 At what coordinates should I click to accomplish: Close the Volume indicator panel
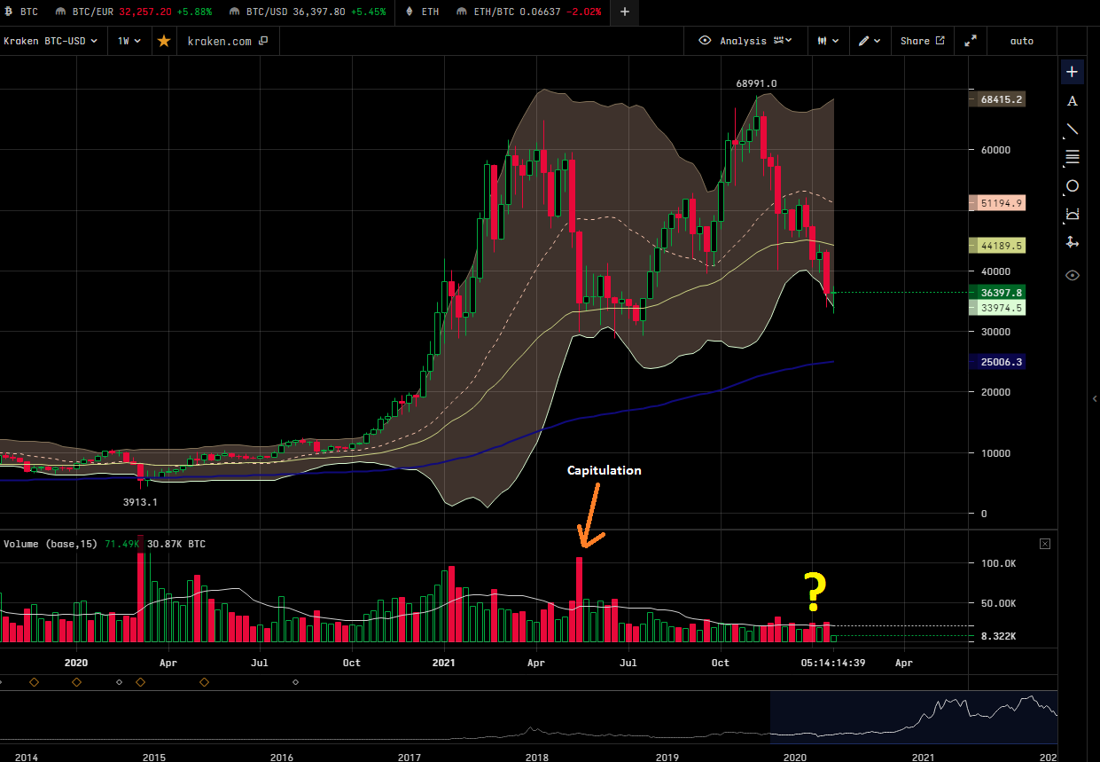click(x=1045, y=544)
